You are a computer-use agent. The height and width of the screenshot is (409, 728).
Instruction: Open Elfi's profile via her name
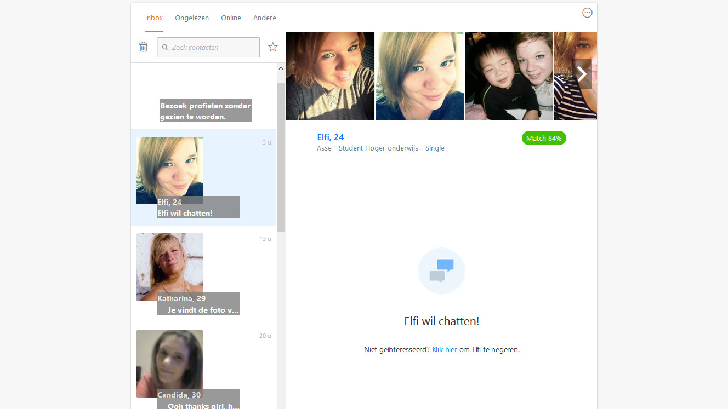[330, 137]
